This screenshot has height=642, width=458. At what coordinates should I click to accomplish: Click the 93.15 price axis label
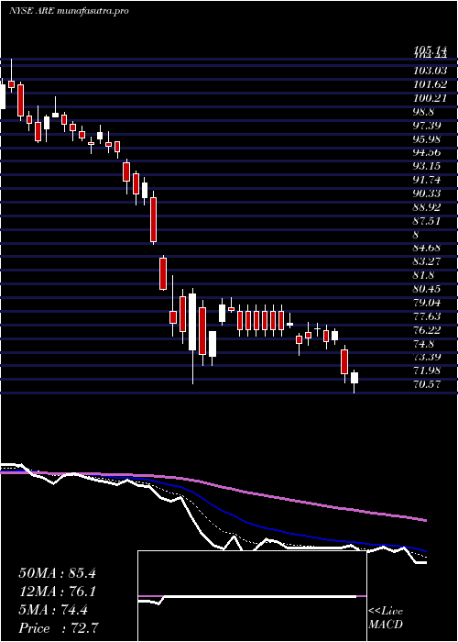(x=427, y=167)
